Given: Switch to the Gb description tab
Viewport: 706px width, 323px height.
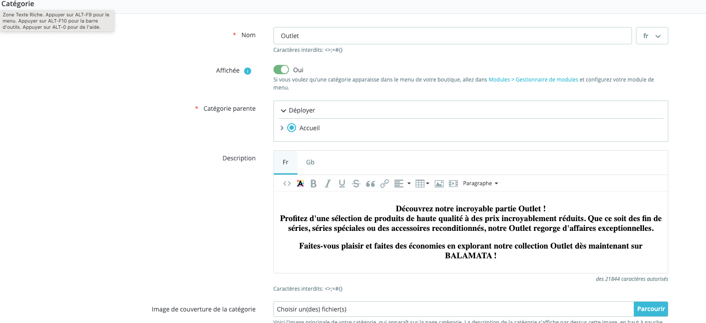Looking at the screenshot, I should coord(310,162).
